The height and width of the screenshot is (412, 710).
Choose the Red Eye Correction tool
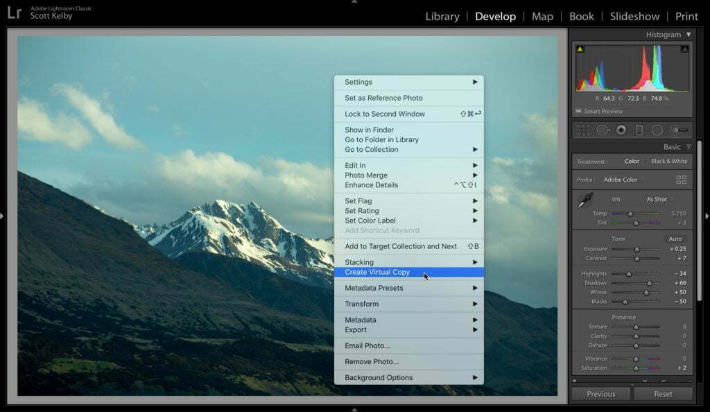pos(621,130)
